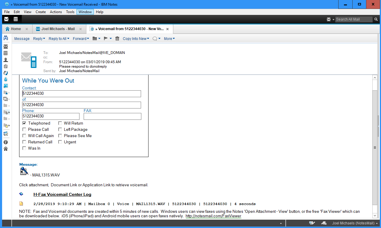Click the binoculars search icon in sidebar
Image resolution: width=381 pixels, height=228 pixels.
(5, 38)
